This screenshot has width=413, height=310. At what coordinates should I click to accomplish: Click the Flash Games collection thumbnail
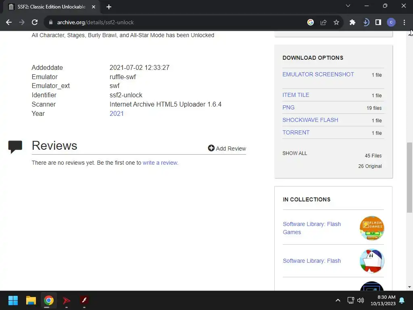[372, 228]
